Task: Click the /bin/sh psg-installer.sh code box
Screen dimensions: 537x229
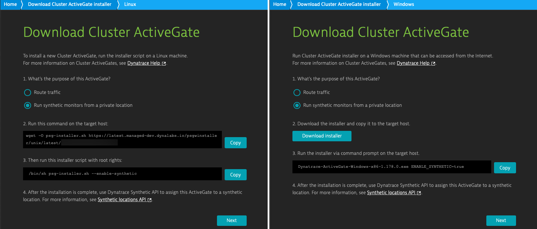Action: pyautogui.click(x=122, y=174)
